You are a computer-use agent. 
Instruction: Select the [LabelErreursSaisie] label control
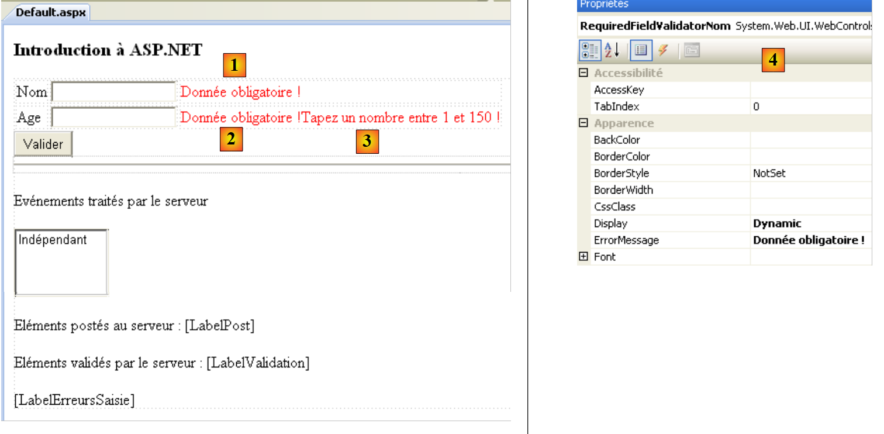coord(74,400)
